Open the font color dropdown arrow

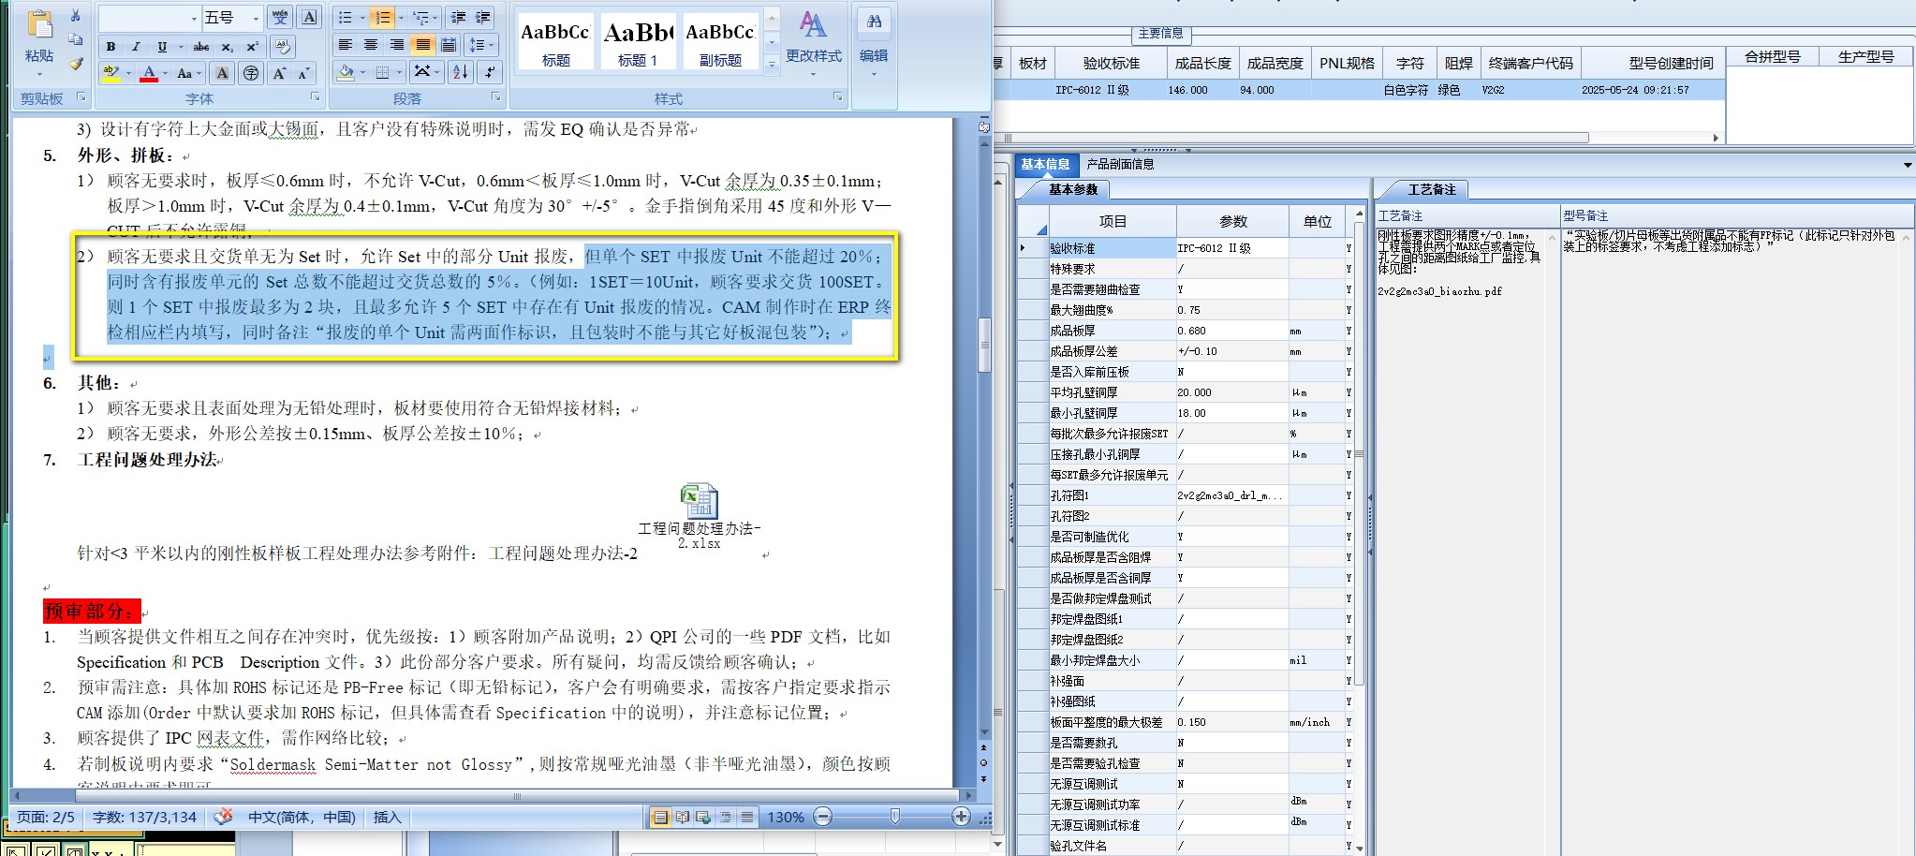click(166, 73)
